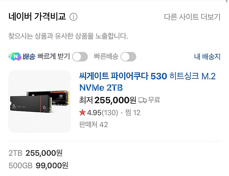This screenshot has height=176, width=229.
Task: Enable the 빠른배송 toggle
Action: [128, 57]
